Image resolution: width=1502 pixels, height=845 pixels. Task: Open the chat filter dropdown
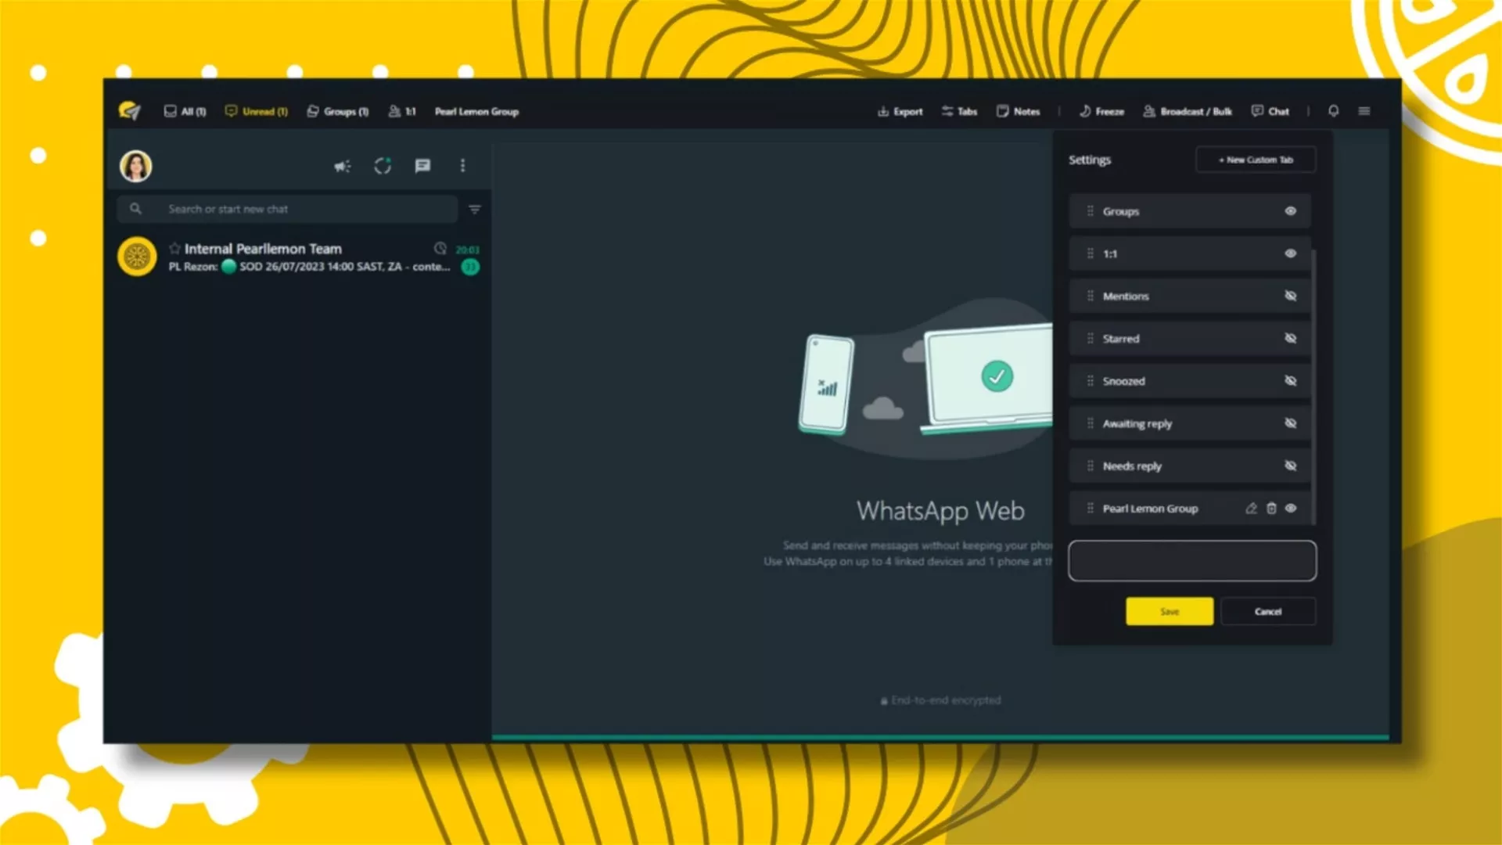(474, 209)
